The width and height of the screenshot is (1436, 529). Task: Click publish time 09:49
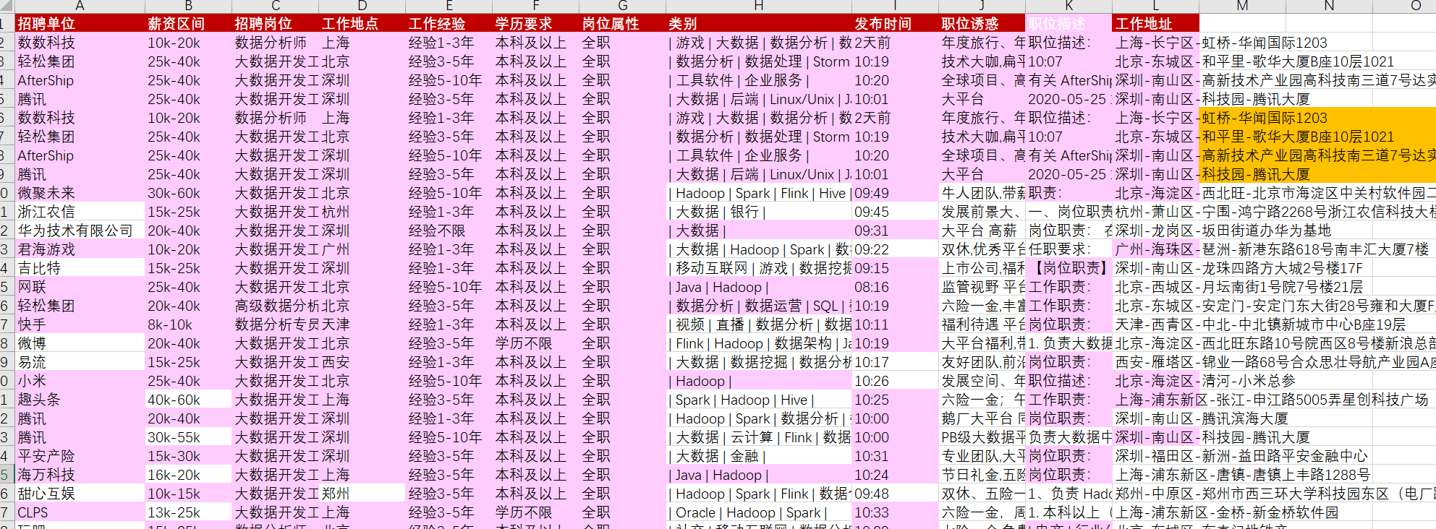pos(895,193)
